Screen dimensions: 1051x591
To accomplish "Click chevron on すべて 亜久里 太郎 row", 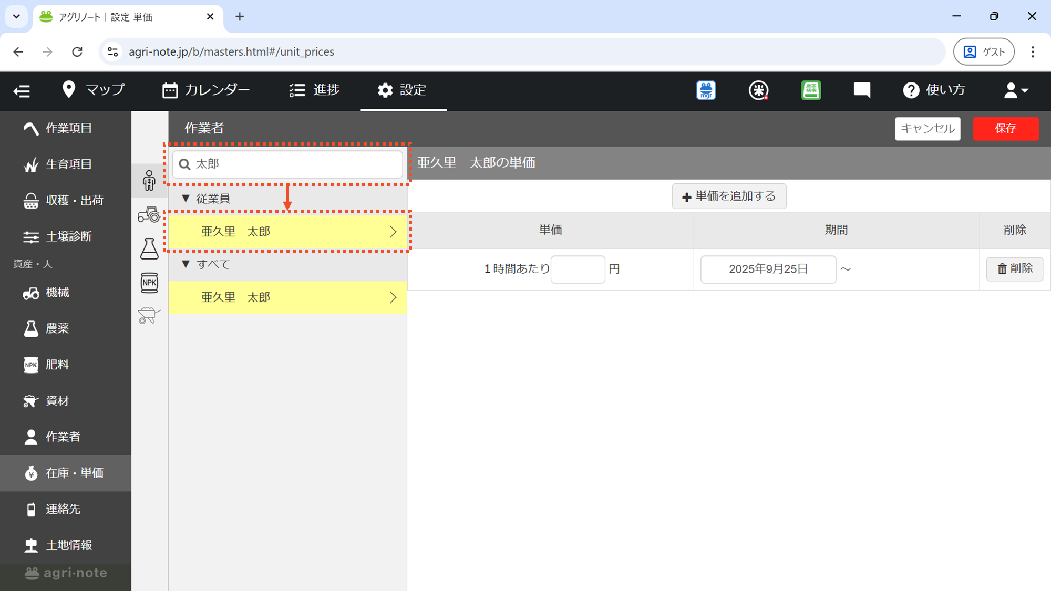I will (393, 297).
